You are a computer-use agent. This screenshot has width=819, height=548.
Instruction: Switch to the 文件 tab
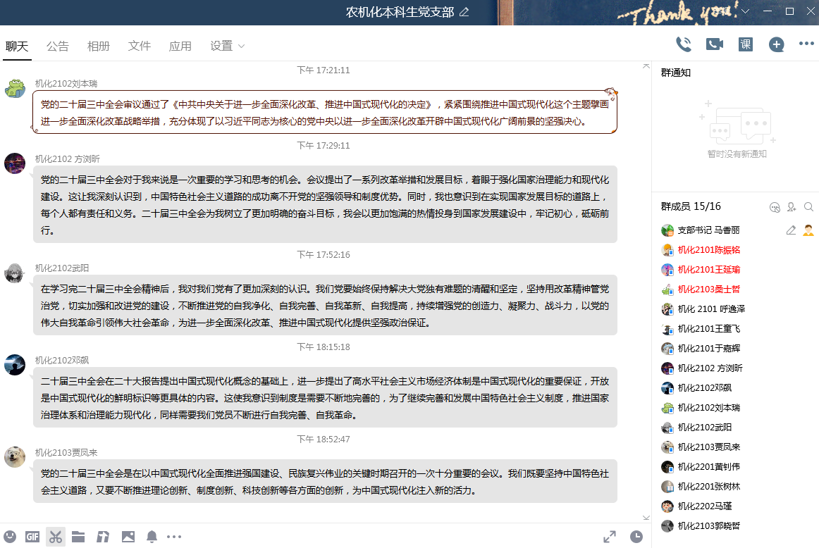(140, 46)
